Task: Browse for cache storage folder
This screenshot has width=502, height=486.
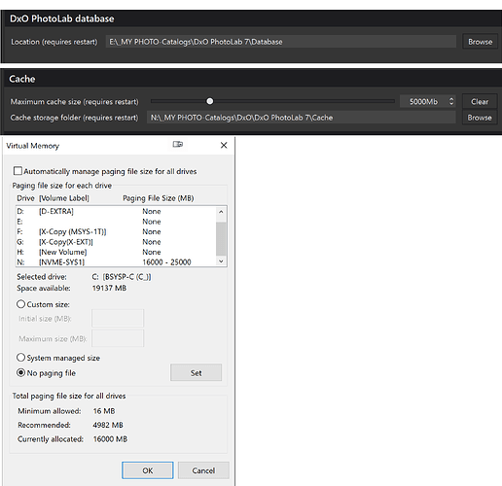Action: tap(480, 118)
